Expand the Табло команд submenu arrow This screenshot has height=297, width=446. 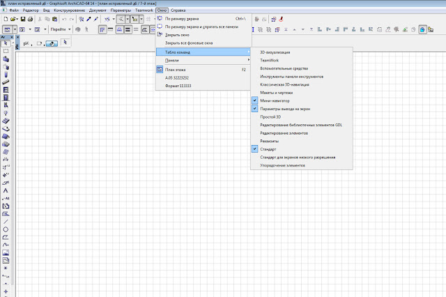249,52
